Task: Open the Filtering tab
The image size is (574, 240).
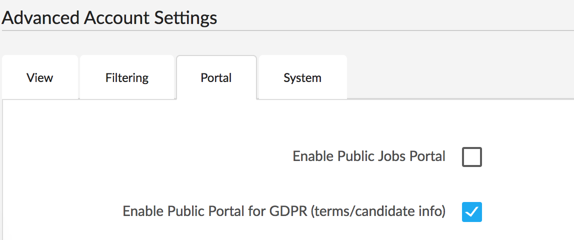Action: 127,78
